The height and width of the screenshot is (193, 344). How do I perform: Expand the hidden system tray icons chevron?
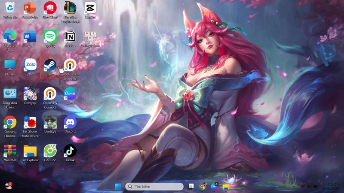pos(294,187)
